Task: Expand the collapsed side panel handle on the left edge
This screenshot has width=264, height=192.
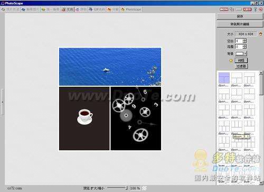Action: (x=2, y=102)
